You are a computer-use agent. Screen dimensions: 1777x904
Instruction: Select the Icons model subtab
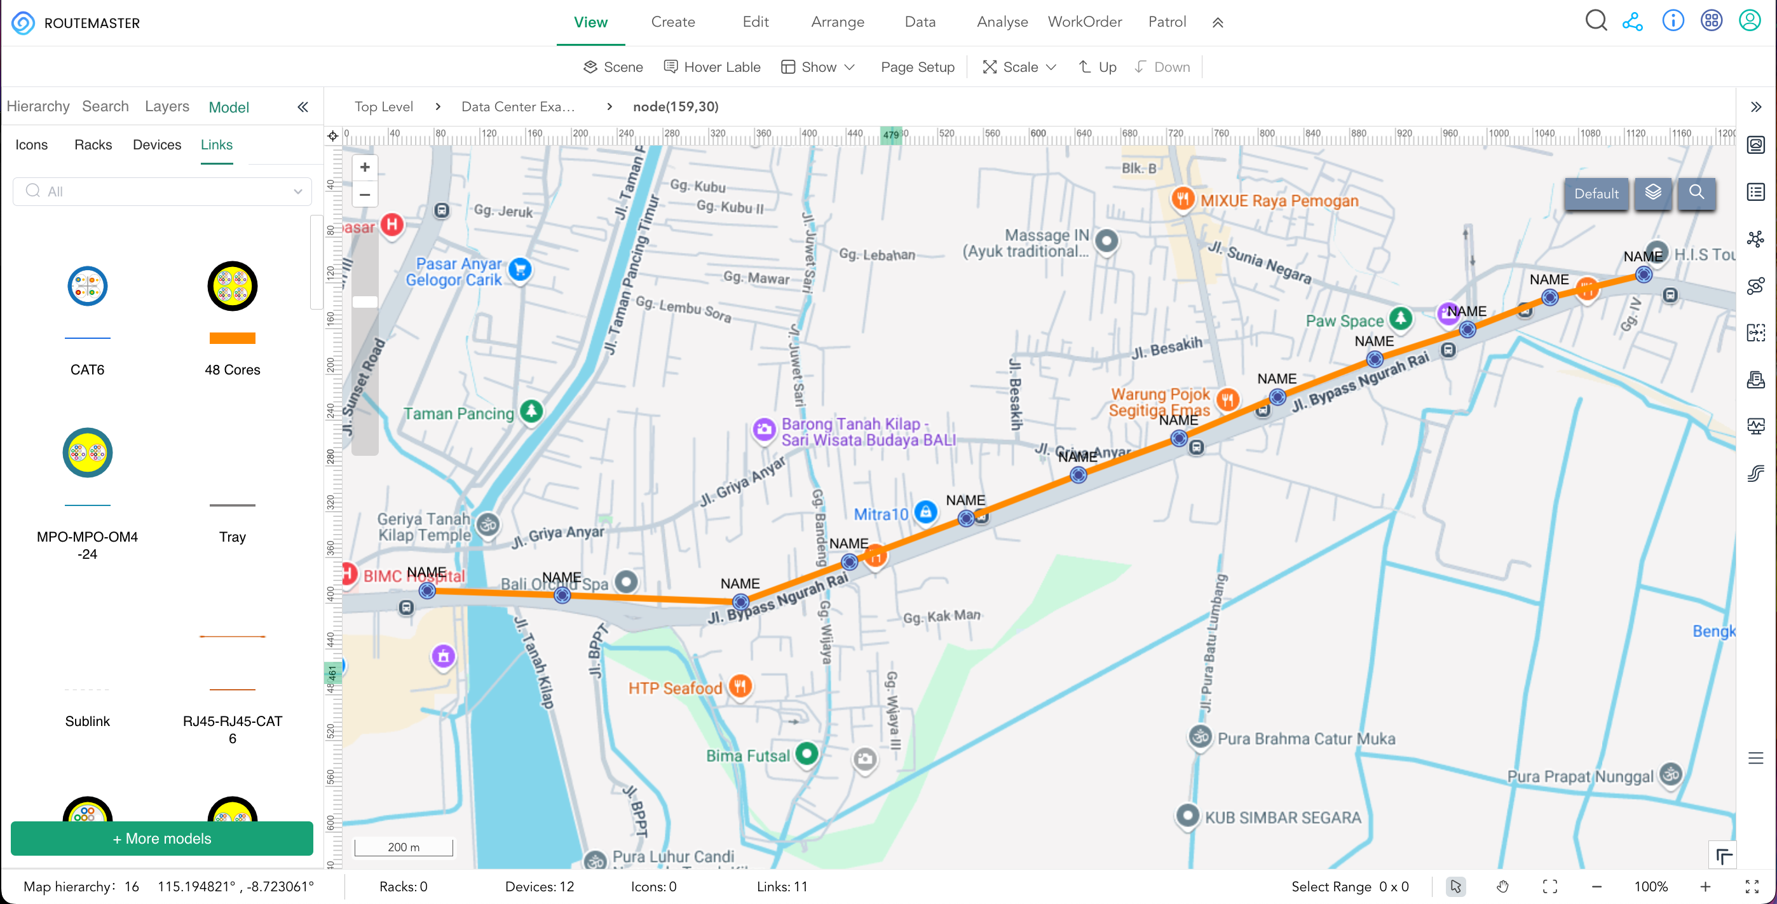[x=32, y=145]
